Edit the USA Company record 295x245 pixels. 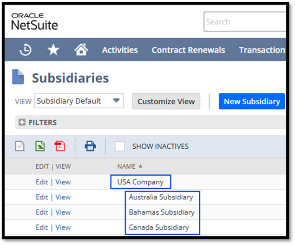click(x=42, y=182)
